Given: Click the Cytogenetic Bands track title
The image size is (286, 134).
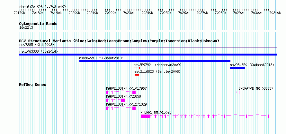Looking at the screenshot, I should pos(38,24).
